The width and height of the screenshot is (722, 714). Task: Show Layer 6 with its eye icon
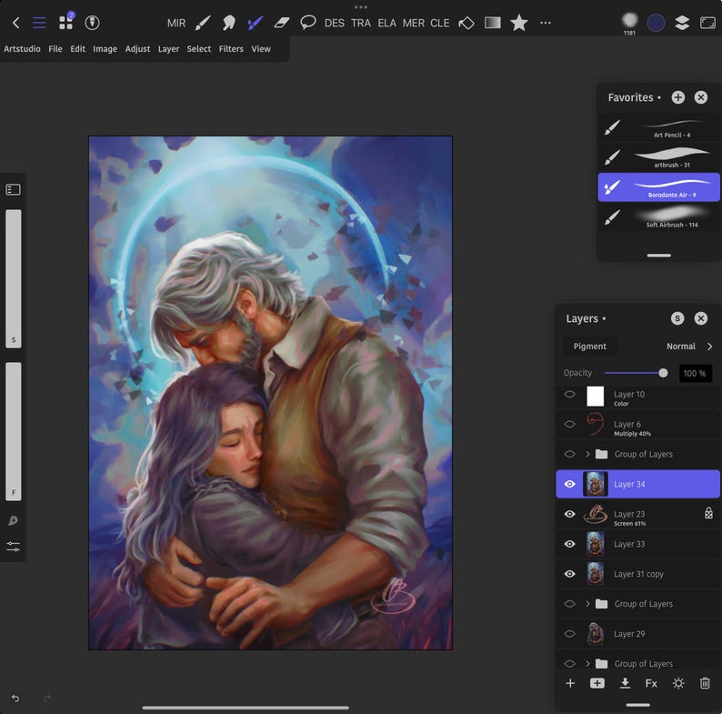coord(569,424)
